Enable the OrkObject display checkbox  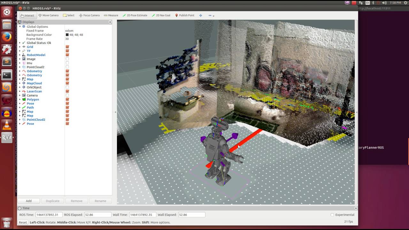tap(67, 87)
